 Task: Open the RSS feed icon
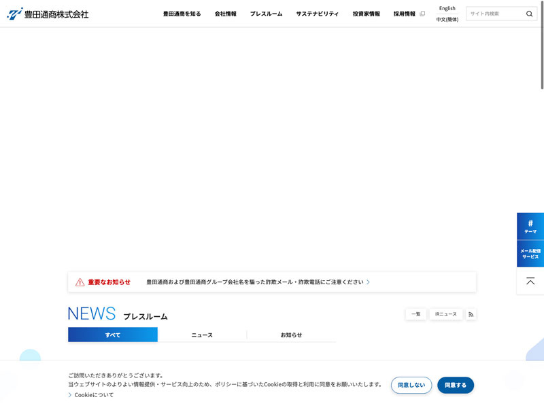(471, 314)
